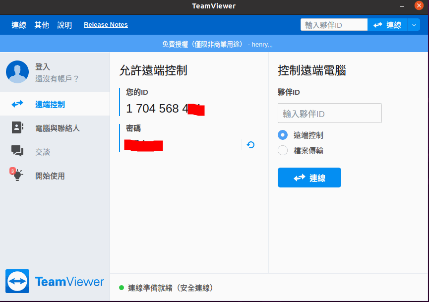Click the TeamViewer logo at bottom left
This screenshot has width=429, height=302.
click(55, 281)
